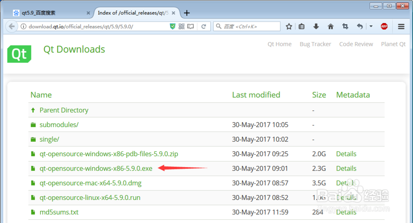Open the Adblock Plus ABP icon

coord(384,26)
